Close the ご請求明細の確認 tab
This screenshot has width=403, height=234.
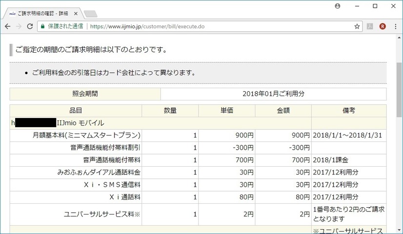tap(76, 14)
